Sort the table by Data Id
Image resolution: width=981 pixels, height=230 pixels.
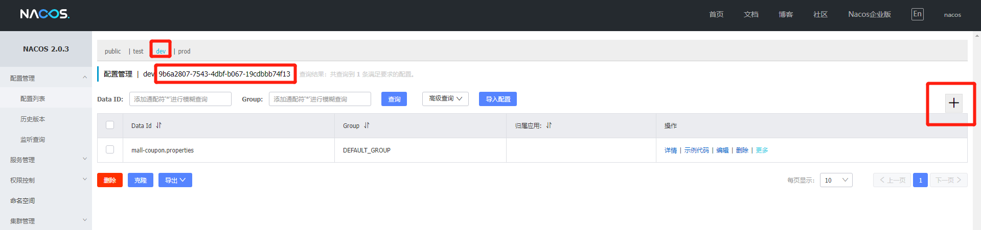tap(158, 125)
